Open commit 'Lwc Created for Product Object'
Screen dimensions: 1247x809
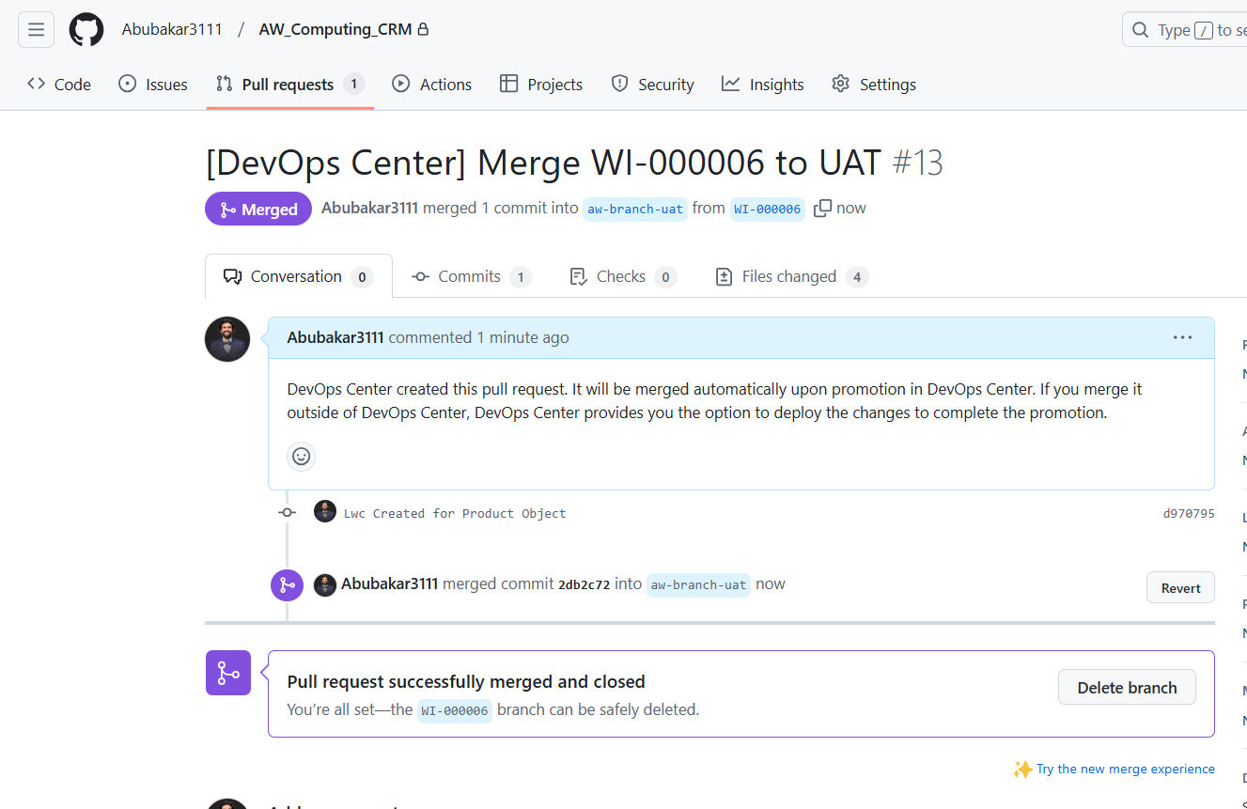(x=455, y=513)
